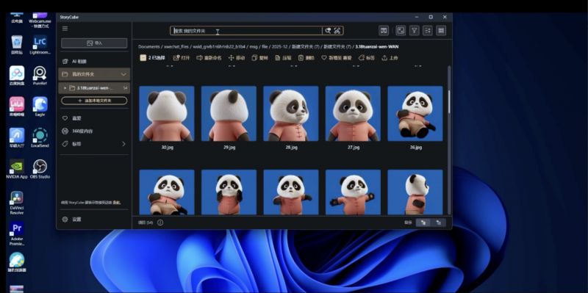Click 上传 (Upload) in the action bar
588x293 pixels.
coord(390,58)
